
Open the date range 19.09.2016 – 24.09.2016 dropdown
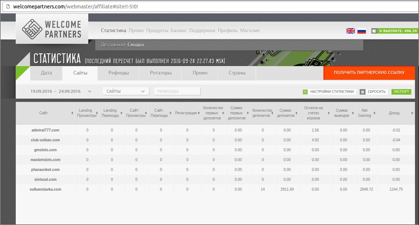(61, 91)
